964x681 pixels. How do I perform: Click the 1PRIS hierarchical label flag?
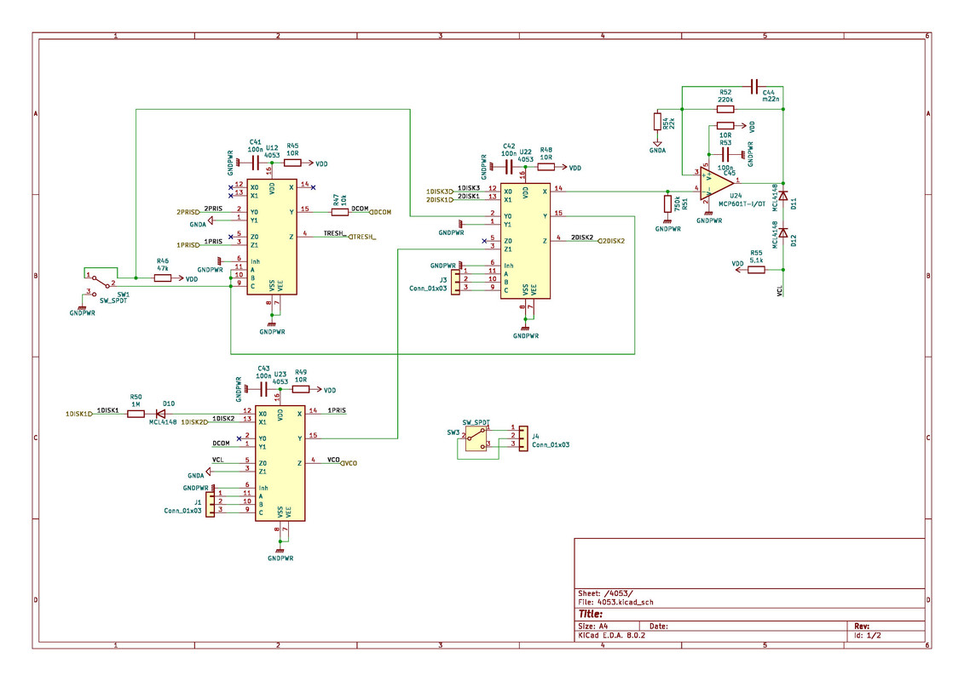tap(188, 245)
